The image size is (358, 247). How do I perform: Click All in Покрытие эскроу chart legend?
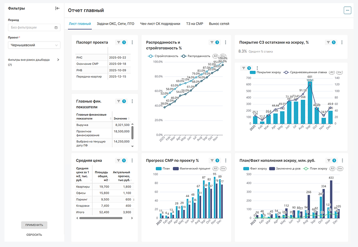332,72
